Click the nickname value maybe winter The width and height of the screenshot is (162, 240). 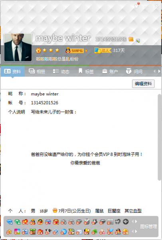coord(45,94)
